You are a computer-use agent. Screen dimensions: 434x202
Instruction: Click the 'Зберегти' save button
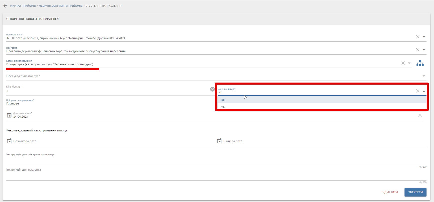(415, 192)
